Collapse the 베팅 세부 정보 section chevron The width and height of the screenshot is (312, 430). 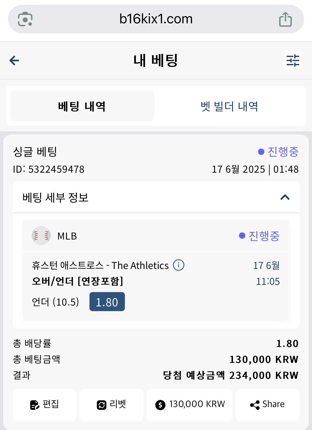(285, 197)
